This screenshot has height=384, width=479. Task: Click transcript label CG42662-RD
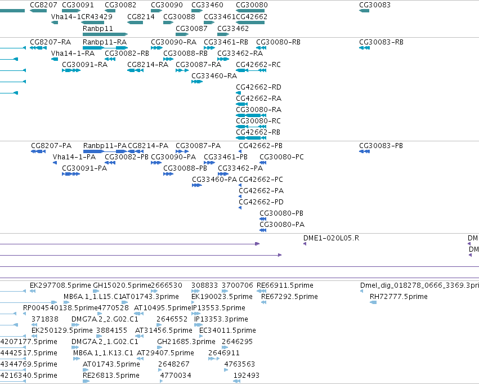click(x=258, y=87)
